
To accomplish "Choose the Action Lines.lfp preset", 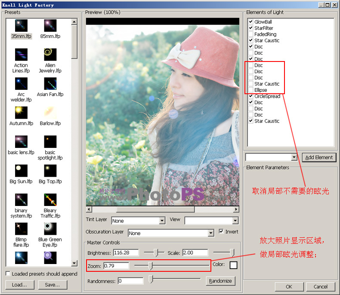I will pos(21,54).
